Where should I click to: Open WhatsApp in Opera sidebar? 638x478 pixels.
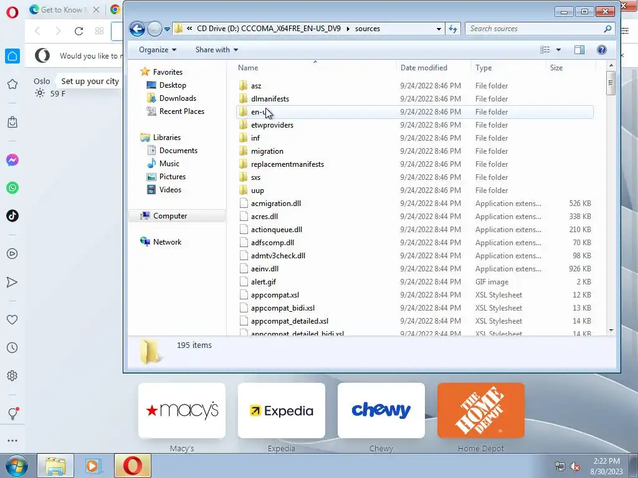click(12, 188)
